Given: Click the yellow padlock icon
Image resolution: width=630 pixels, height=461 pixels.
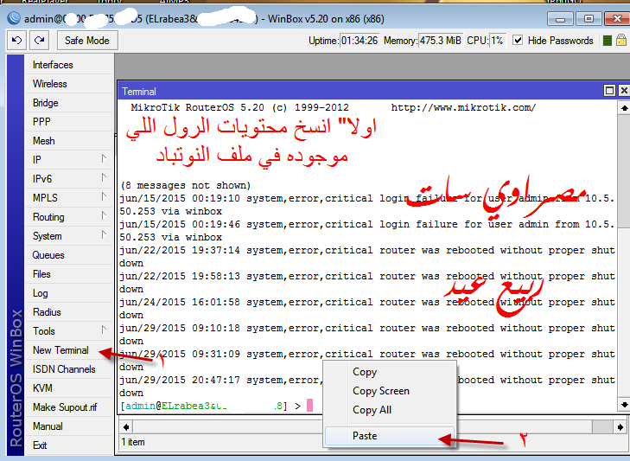Looking at the screenshot, I should pyautogui.click(x=621, y=41).
